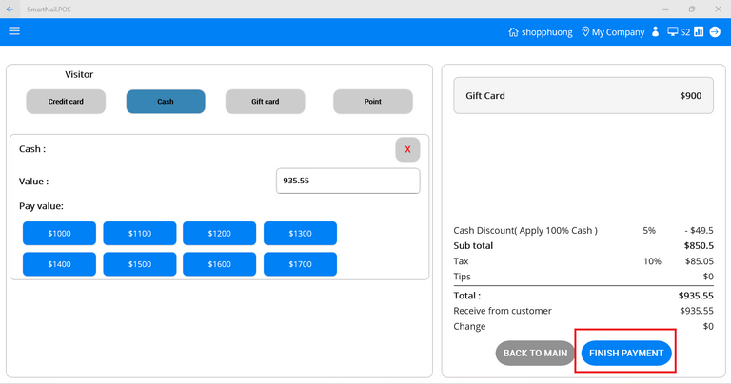Click the shopphuong home icon
The height and width of the screenshot is (384, 731).
(514, 32)
